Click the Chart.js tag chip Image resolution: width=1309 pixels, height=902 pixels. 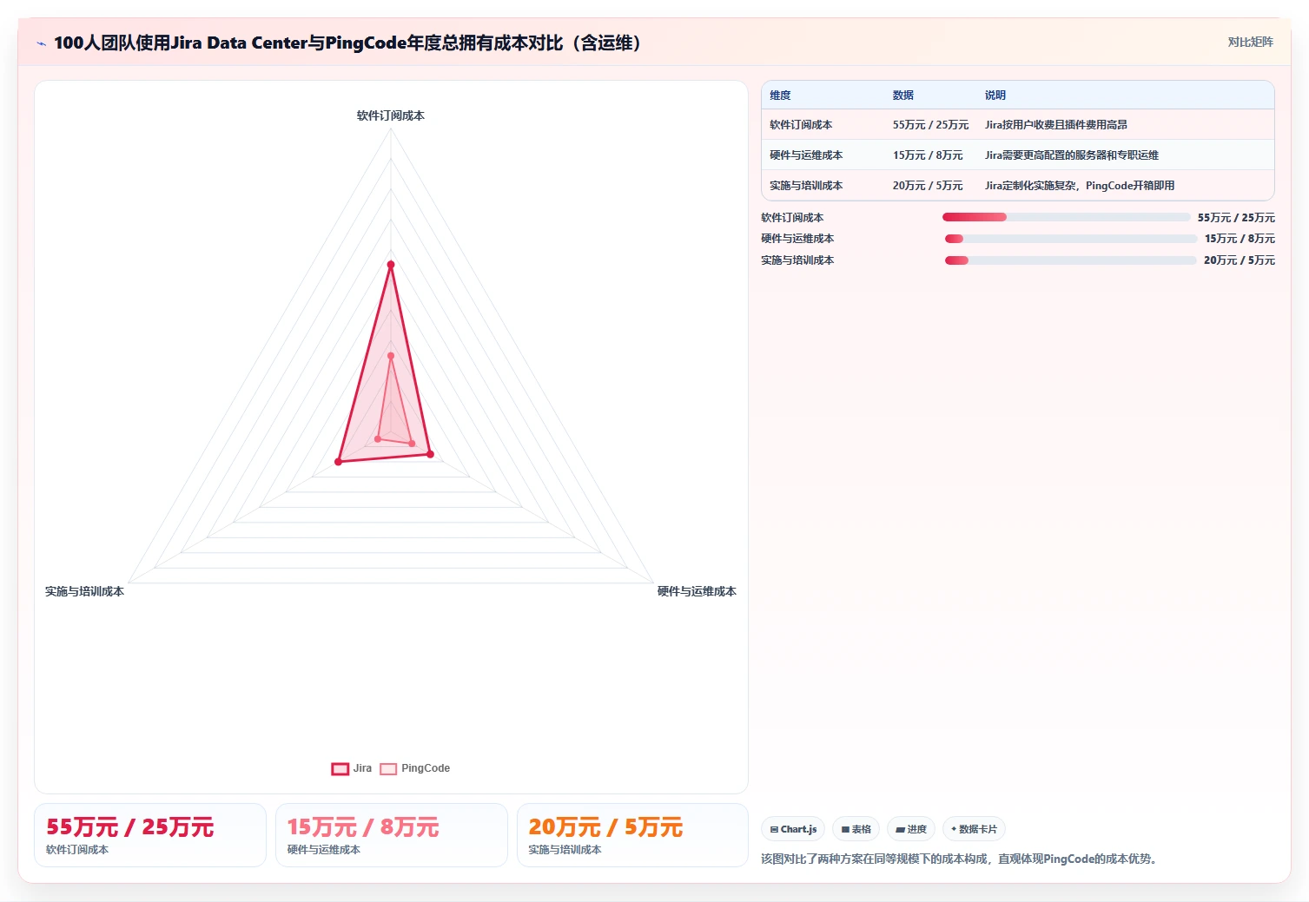click(793, 829)
